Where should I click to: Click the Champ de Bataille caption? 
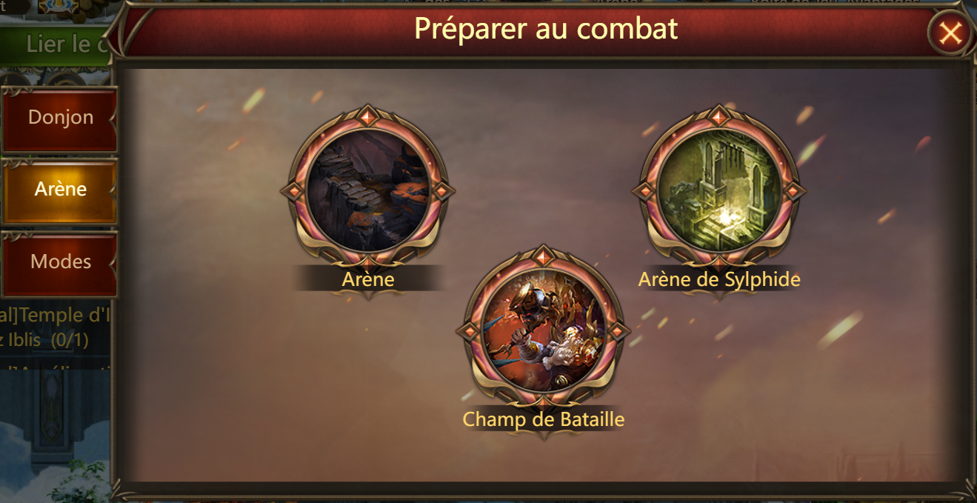[x=543, y=419]
